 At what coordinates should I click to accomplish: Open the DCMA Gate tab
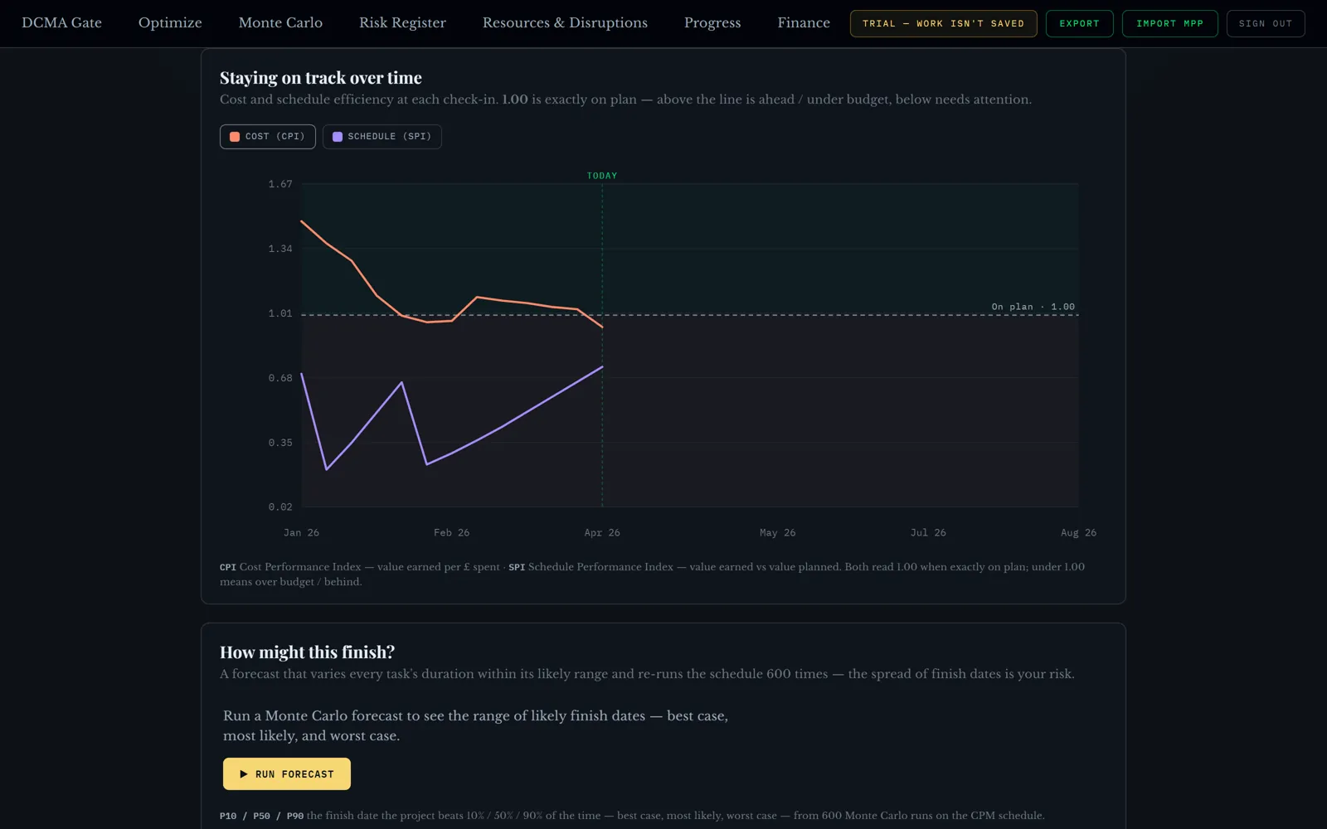click(x=61, y=23)
